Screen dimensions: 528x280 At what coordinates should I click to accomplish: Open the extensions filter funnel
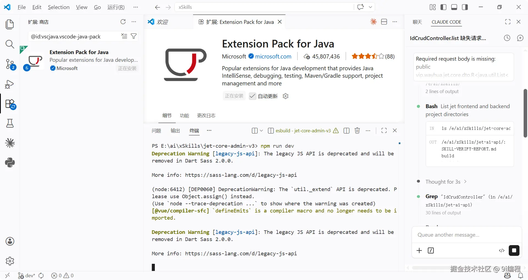coord(134,36)
